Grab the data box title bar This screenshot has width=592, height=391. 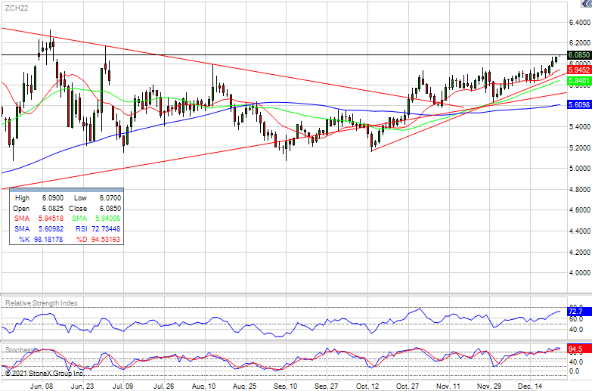pyautogui.click(x=67, y=190)
